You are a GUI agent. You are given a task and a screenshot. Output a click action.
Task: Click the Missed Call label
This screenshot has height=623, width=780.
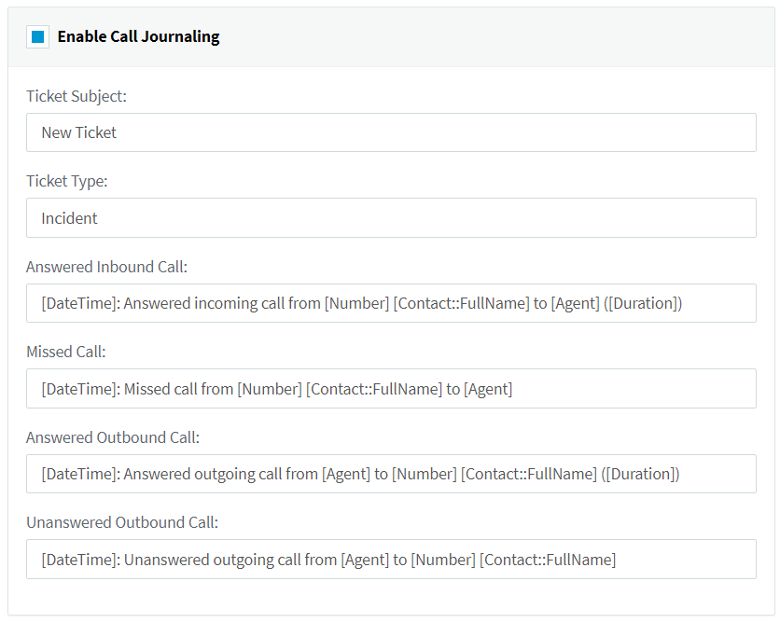[66, 352]
